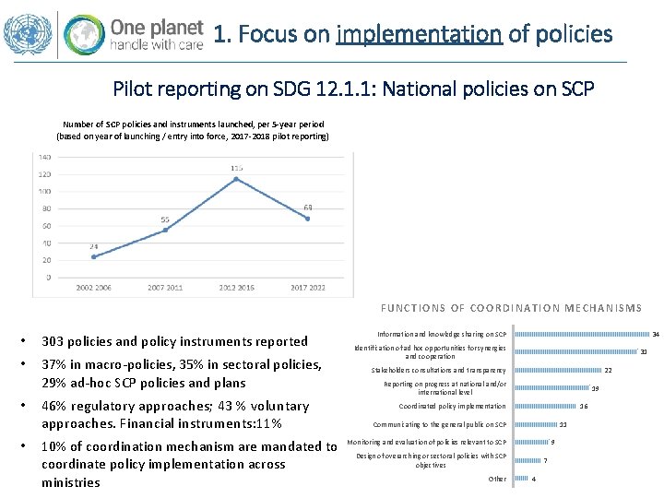
Task: Select the bullet '303 policies and policy instruments reported'
Action: (x=174, y=341)
